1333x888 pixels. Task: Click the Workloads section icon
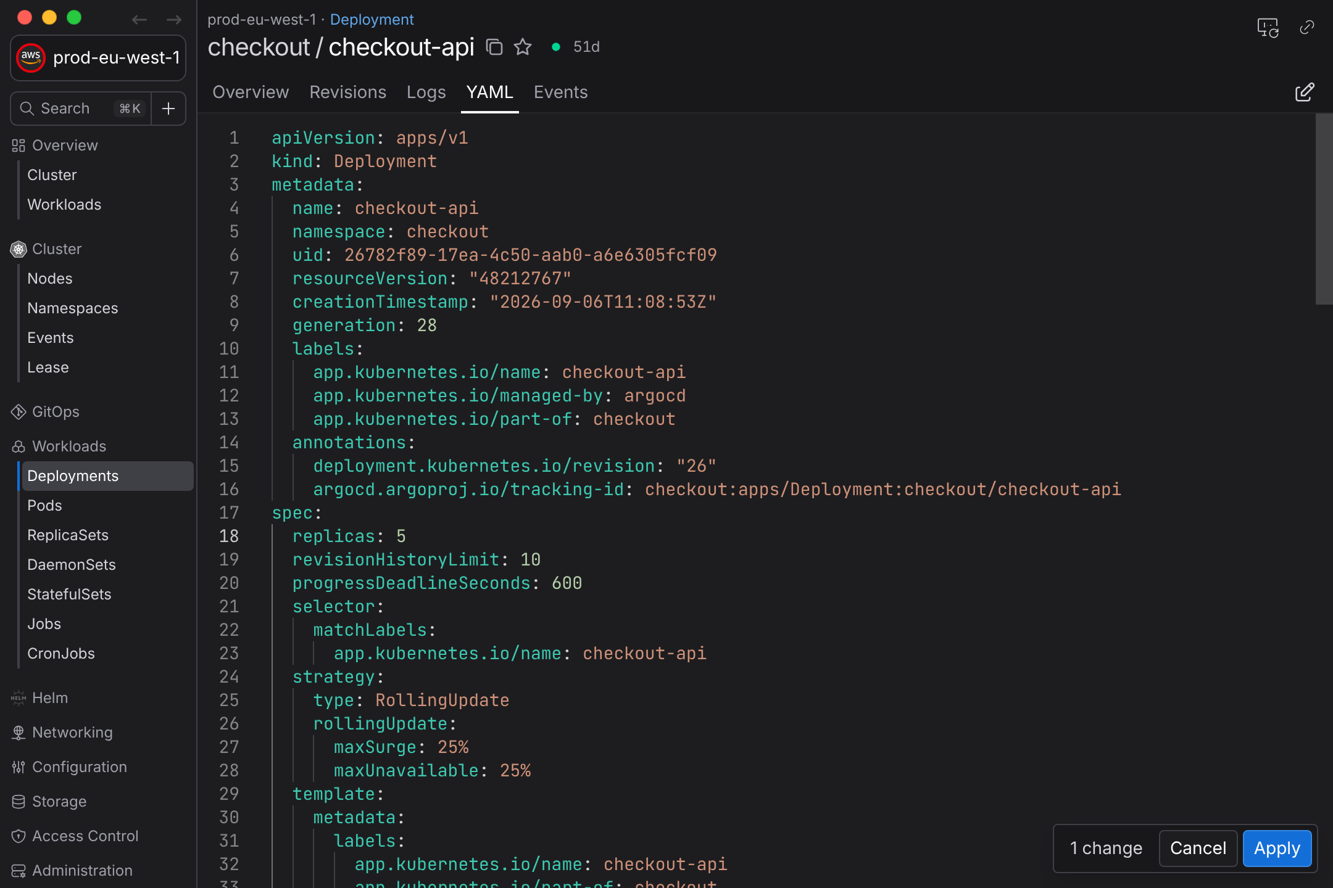pos(19,446)
